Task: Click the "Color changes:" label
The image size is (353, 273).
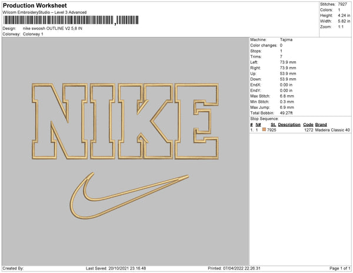Action: 264,45
